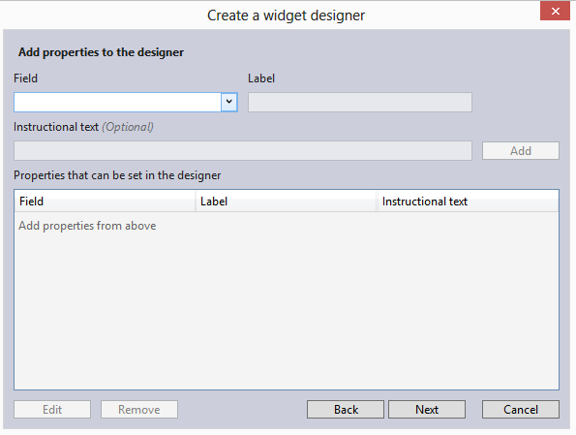
Task: Click the 'Add properties to the designer' heading
Action: click(101, 52)
